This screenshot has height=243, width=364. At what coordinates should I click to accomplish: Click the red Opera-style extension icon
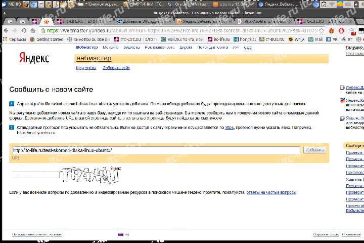coord(341,30)
